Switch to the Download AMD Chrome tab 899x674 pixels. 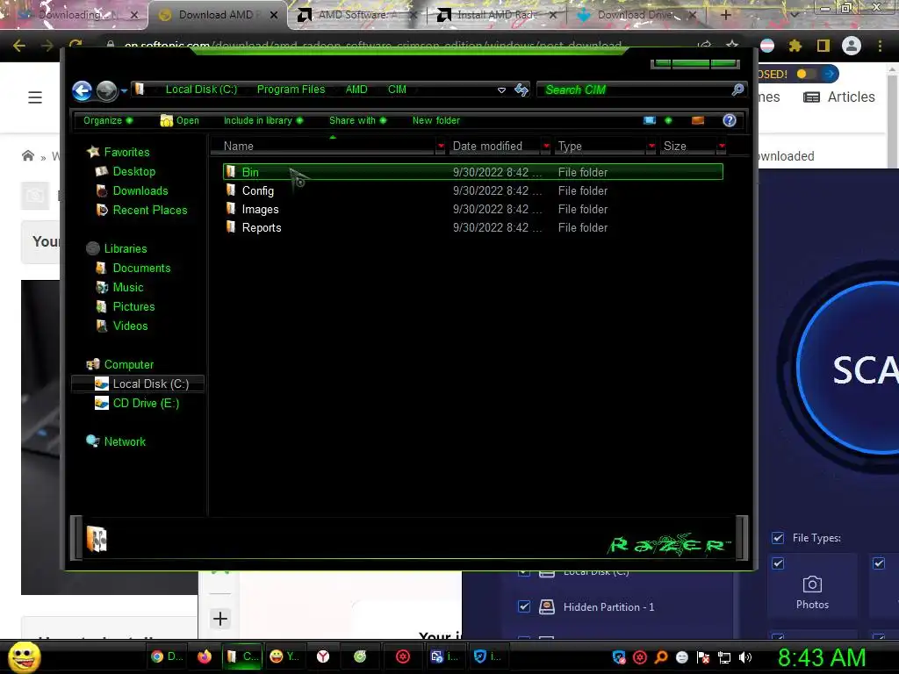coord(216,15)
